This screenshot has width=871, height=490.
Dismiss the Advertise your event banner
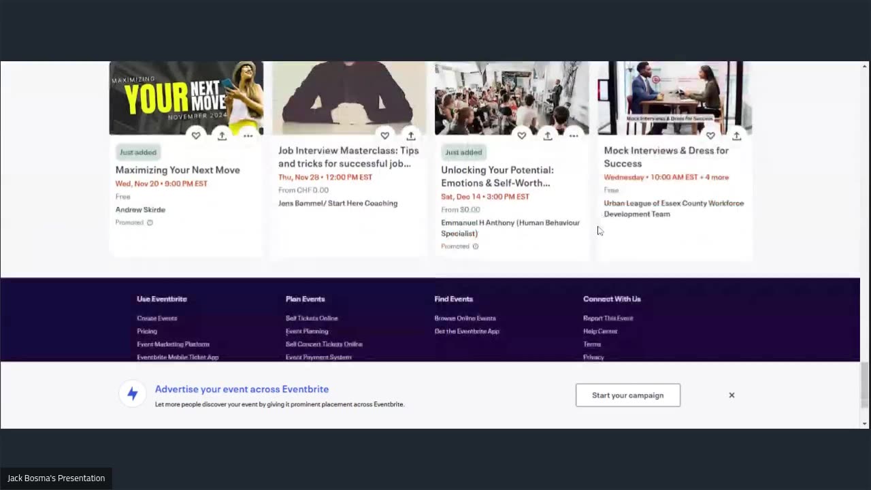click(732, 395)
